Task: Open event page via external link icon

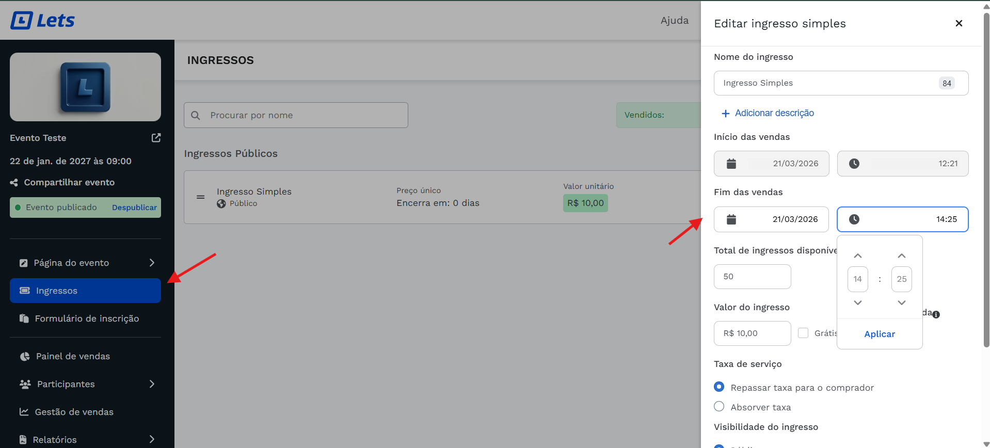Action: (x=156, y=138)
